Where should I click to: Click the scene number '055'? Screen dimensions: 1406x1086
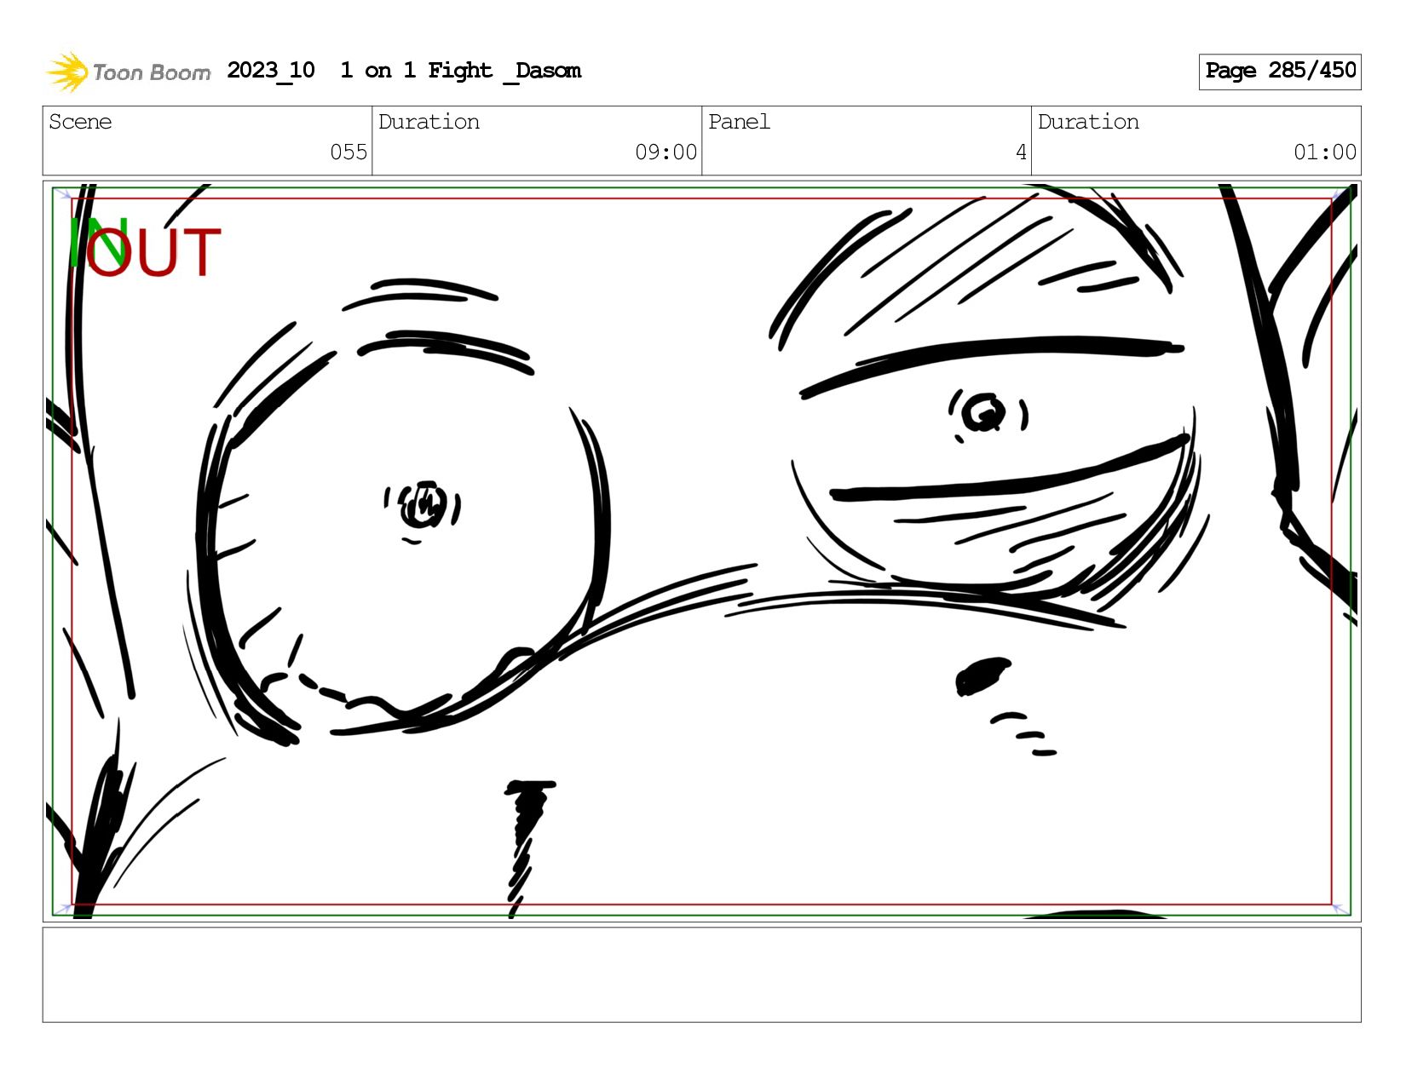tap(349, 152)
